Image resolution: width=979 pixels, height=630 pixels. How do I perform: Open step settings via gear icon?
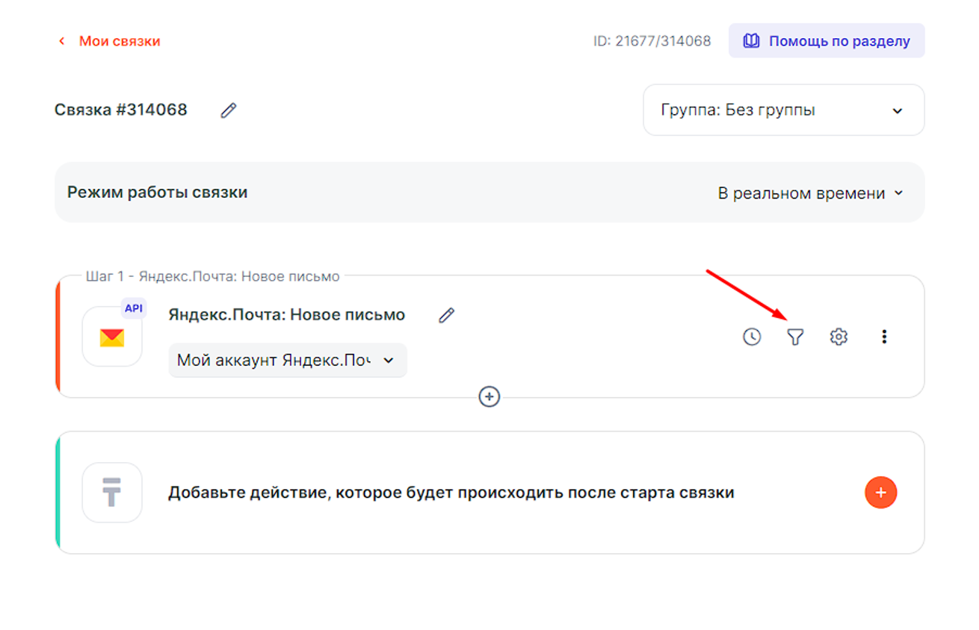(839, 337)
